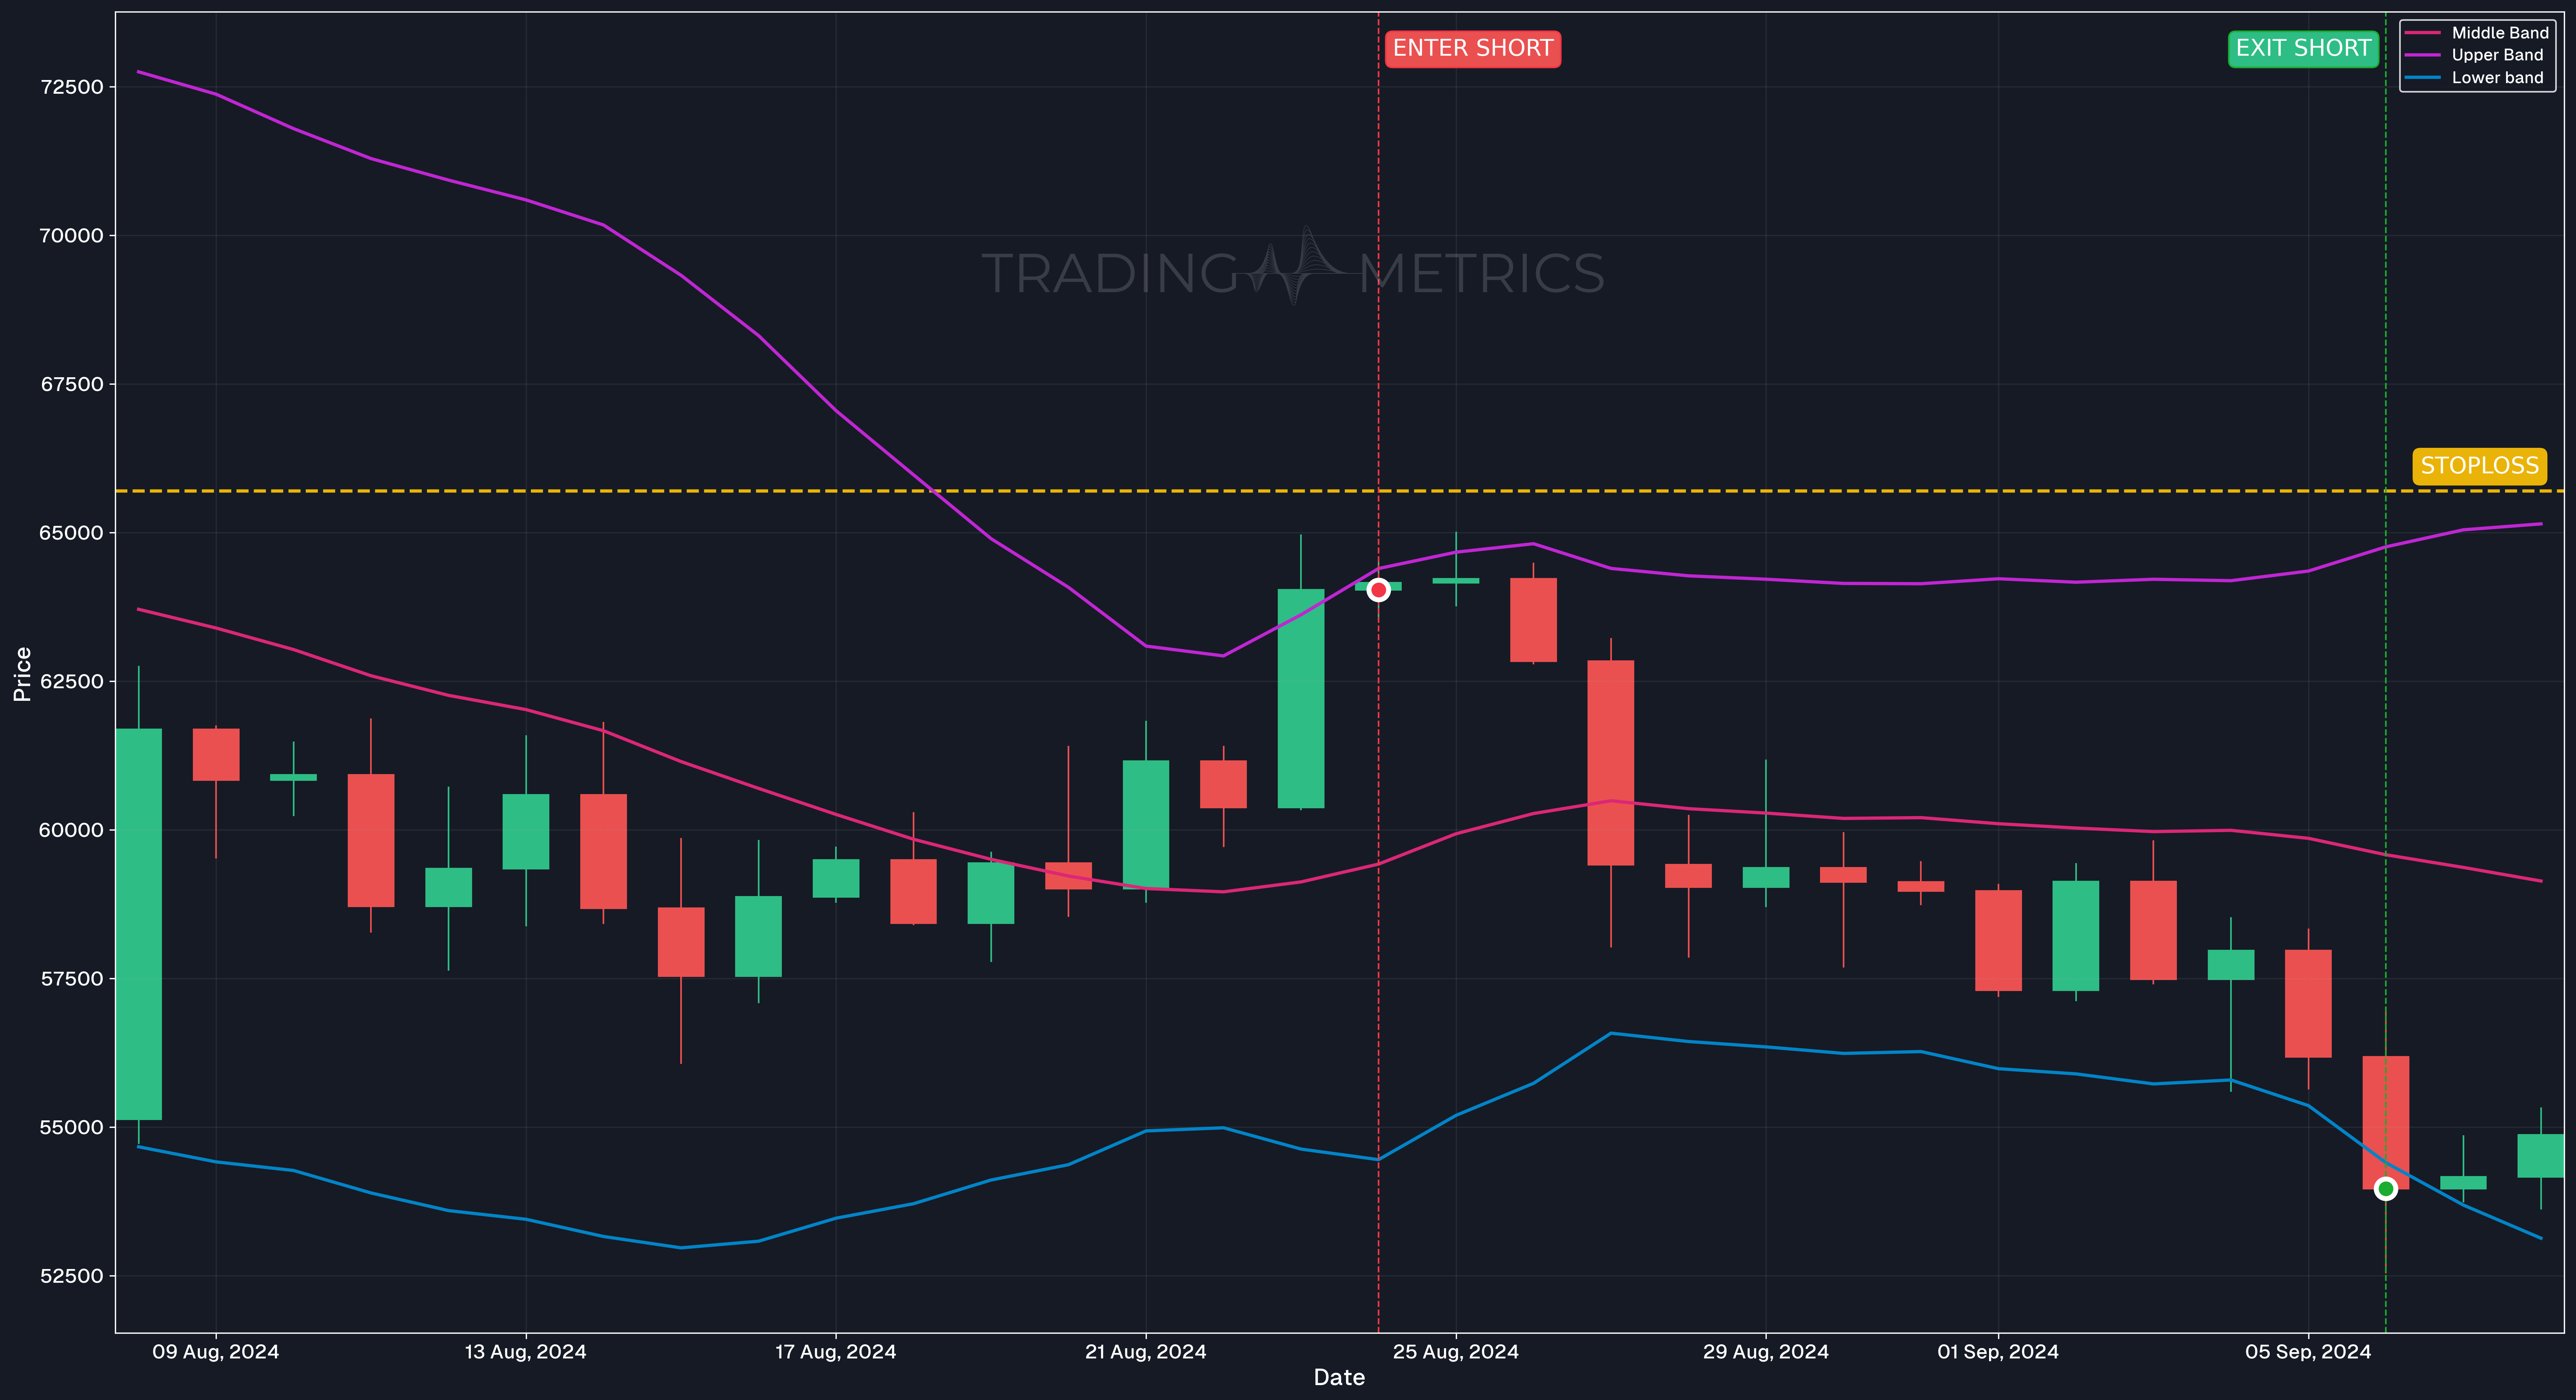Click the 57500 price axis label

pyautogui.click(x=72, y=979)
